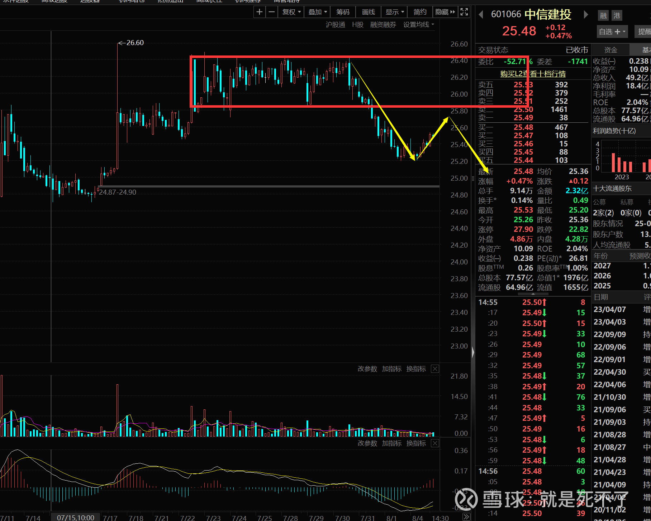Click the 22/09/09 rating date row
Viewport: 651px width, 521px height.
pyautogui.click(x=622, y=335)
